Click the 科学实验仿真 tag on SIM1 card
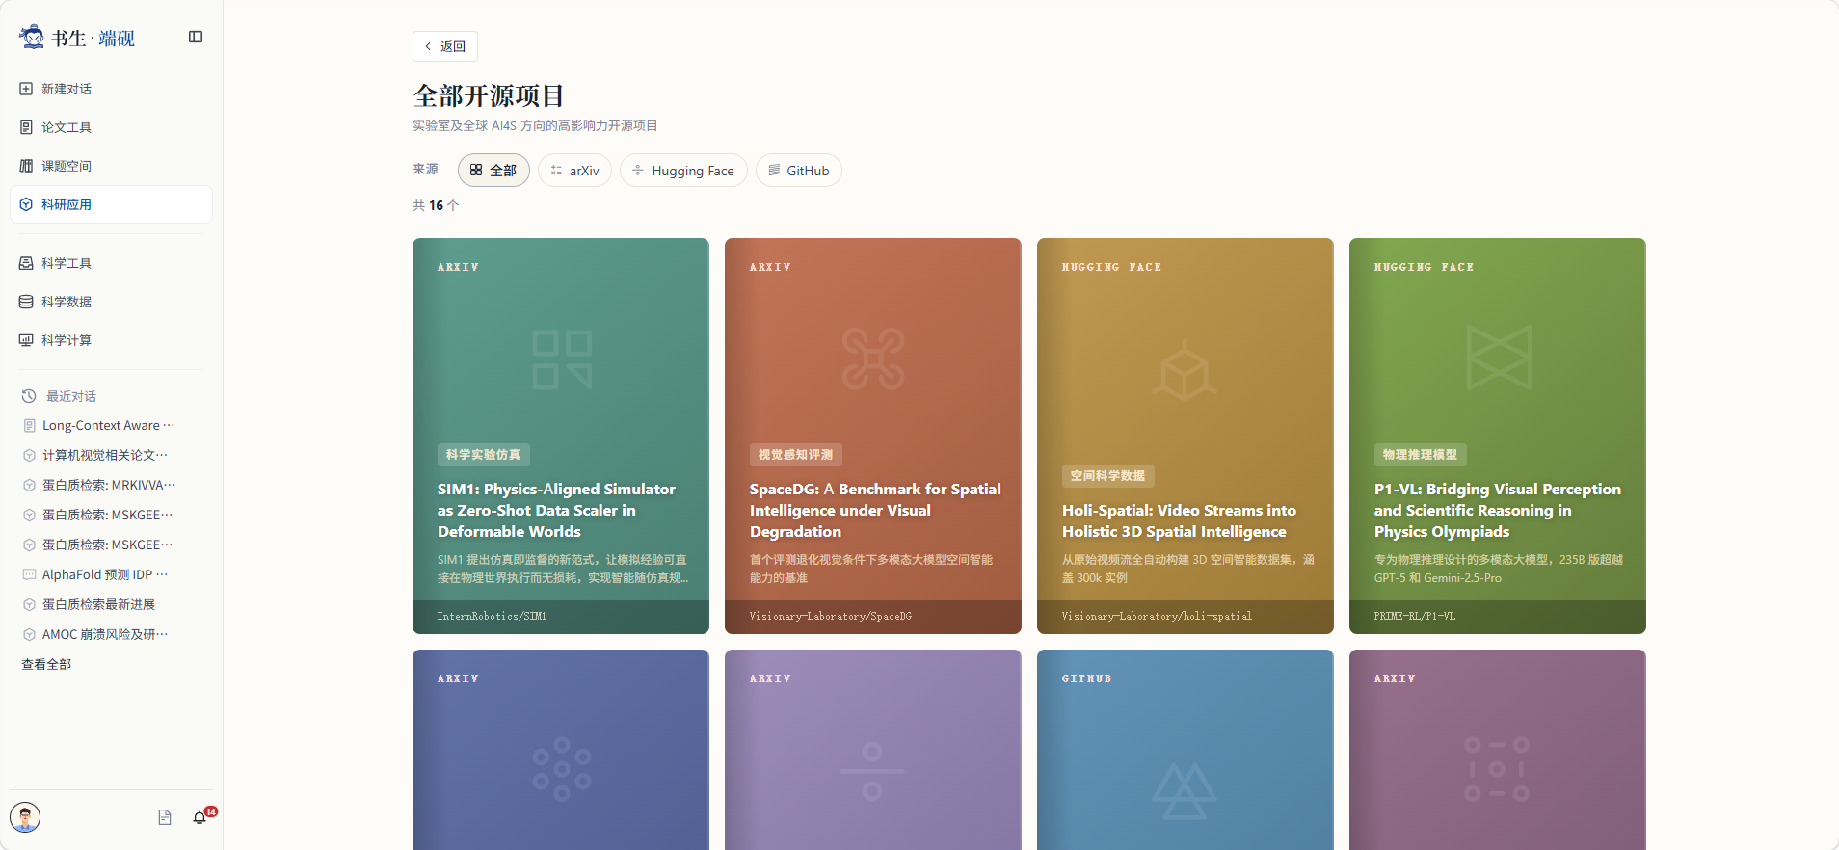Viewport: 1839px width, 850px height. pos(484,455)
